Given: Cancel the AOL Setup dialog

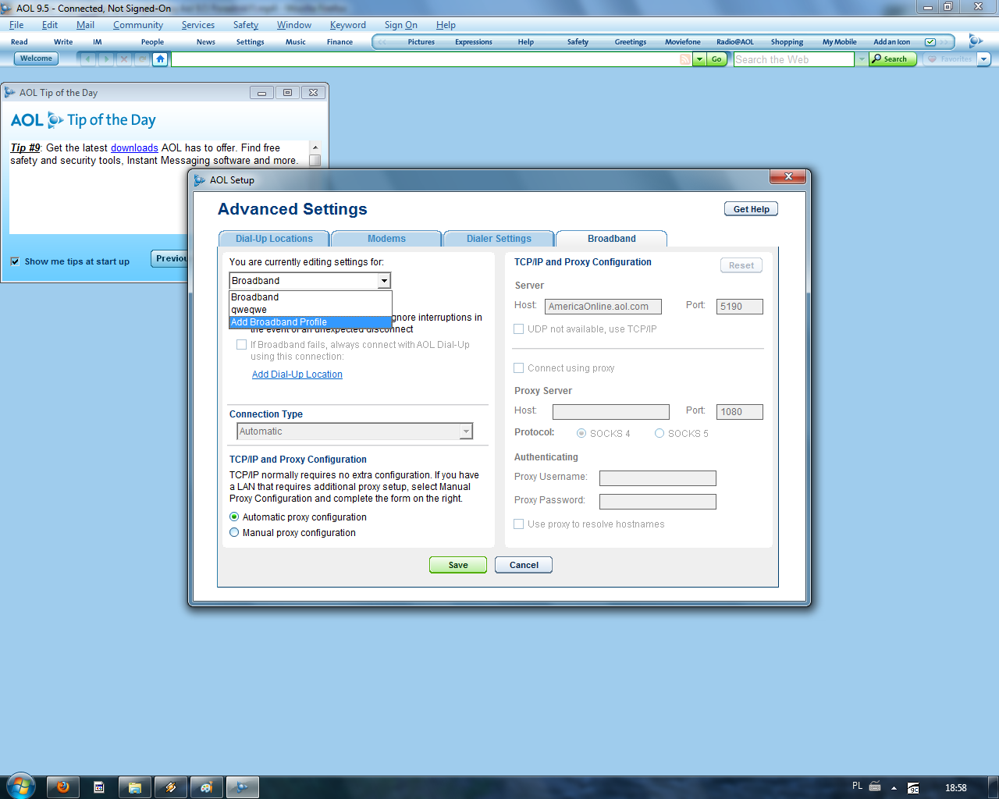Looking at the screenshot, I should (x=524, y=565).
